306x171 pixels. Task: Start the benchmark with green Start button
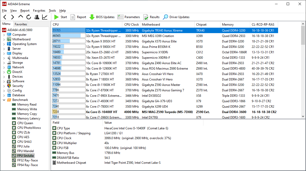(x=60, y=17)
